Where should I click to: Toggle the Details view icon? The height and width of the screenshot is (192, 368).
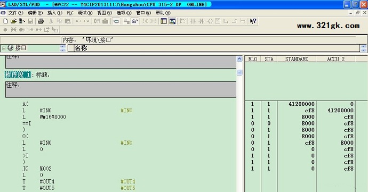click(172, 21)
